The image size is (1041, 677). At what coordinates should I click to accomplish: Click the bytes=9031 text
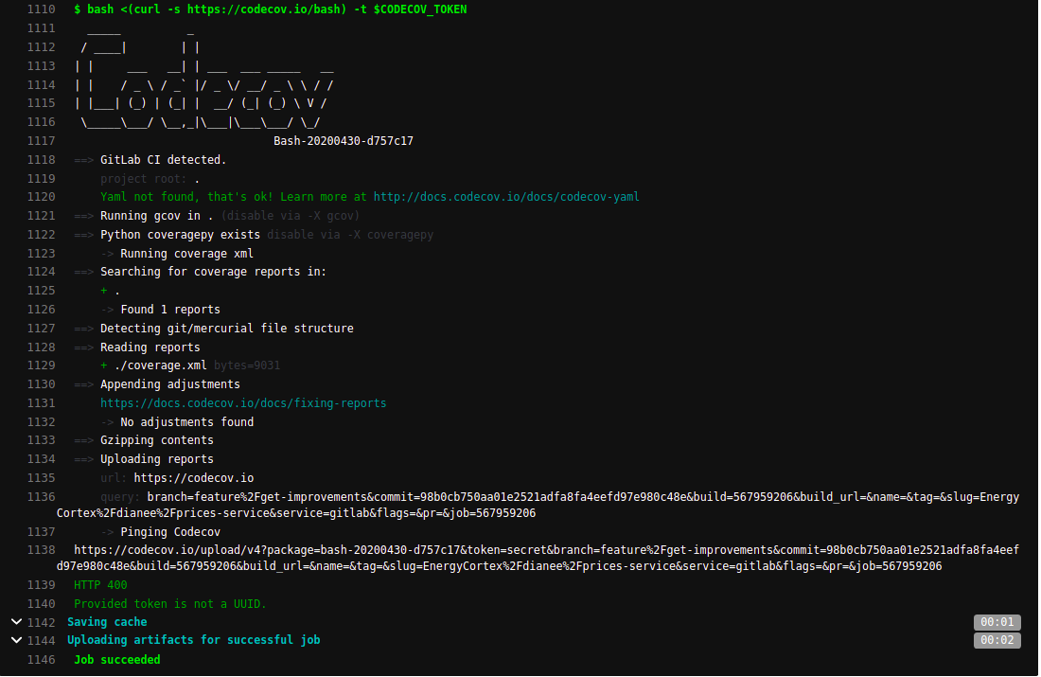tap(246, 365)
